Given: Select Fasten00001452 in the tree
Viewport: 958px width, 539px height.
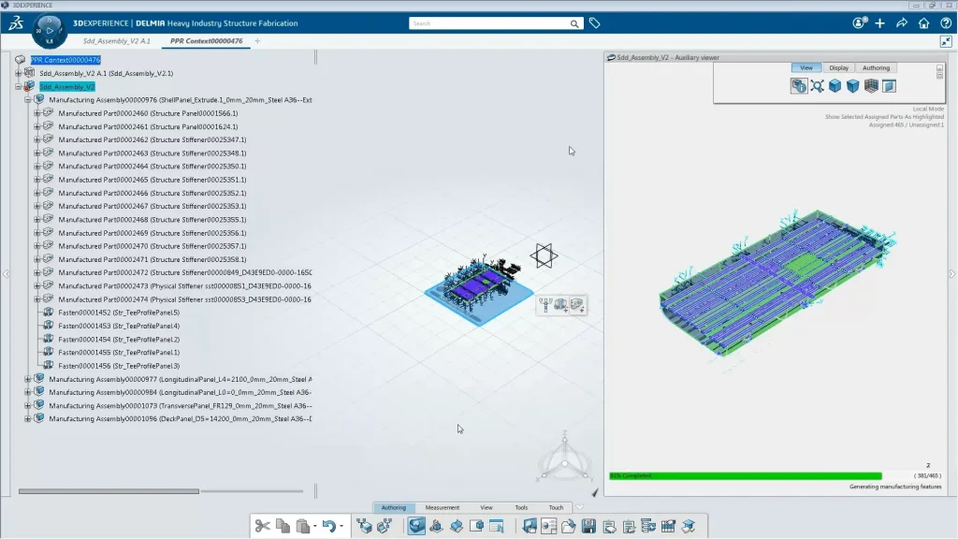Looking at the screenshot, I should pos(118,313).
